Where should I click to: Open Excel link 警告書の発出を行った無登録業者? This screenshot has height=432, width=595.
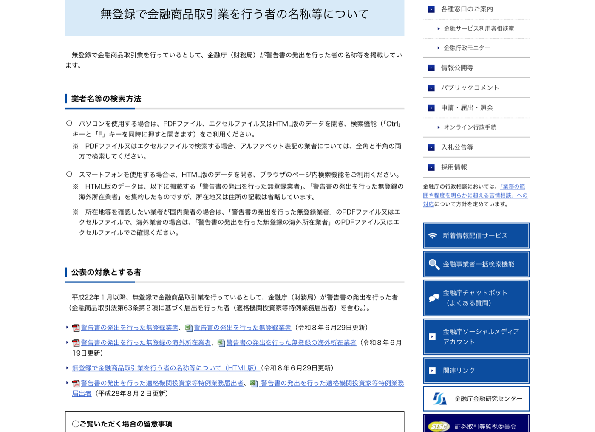click(243, 328)
